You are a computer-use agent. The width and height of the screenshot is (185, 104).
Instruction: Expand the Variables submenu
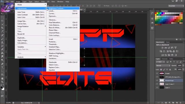tap(31, 47)
